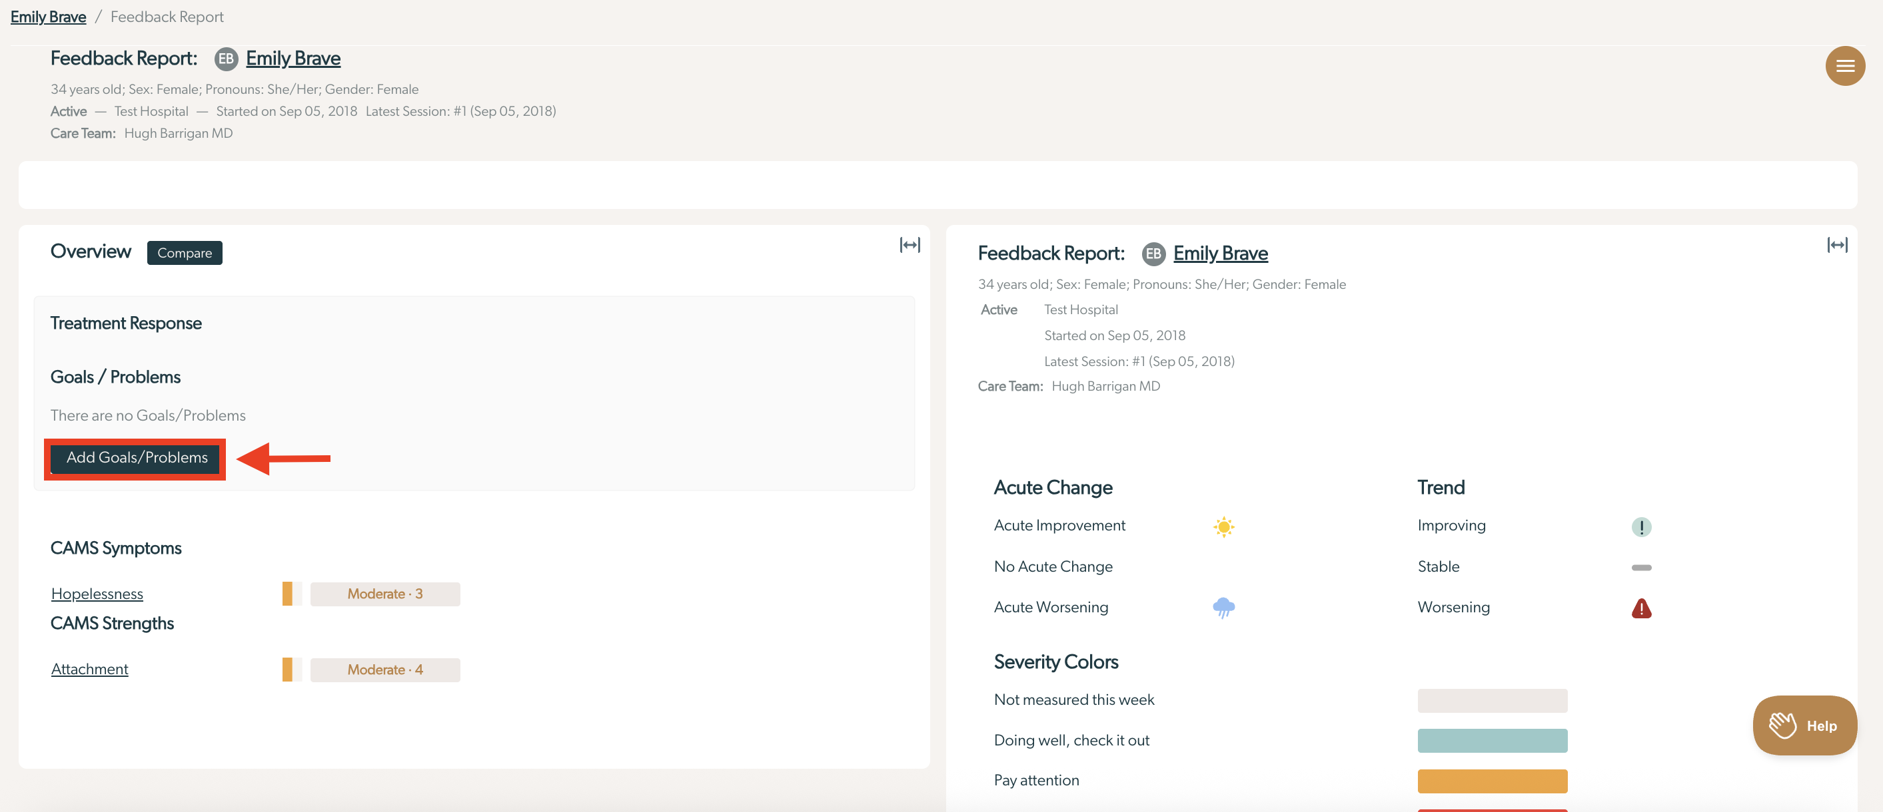Open the hamburger menu button
The width and height of the screenshot is (1883, 812).
pos(1844,66)
